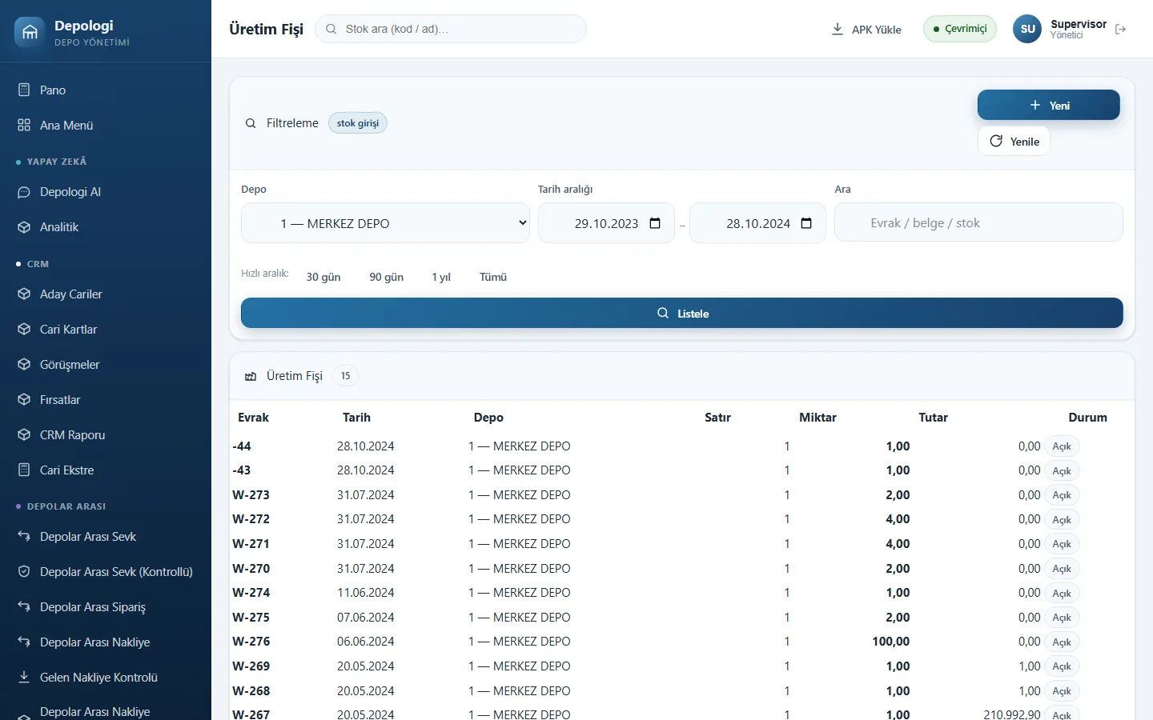Click the SU user avatar

(x=1027, y=29)
